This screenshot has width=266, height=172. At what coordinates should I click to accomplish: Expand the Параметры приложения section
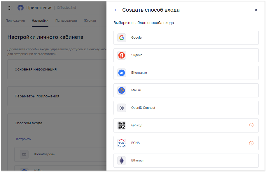pos(57,96)
